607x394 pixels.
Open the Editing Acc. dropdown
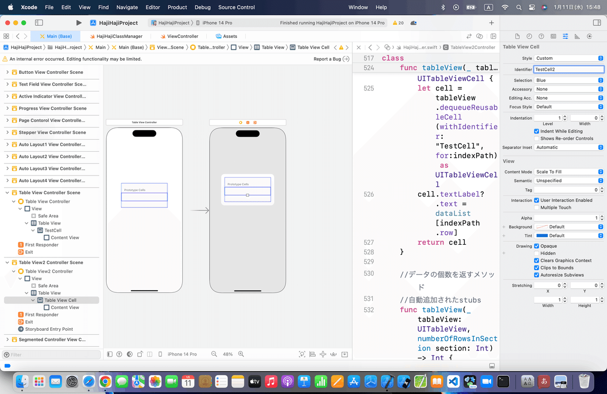[x=569, y=98]
